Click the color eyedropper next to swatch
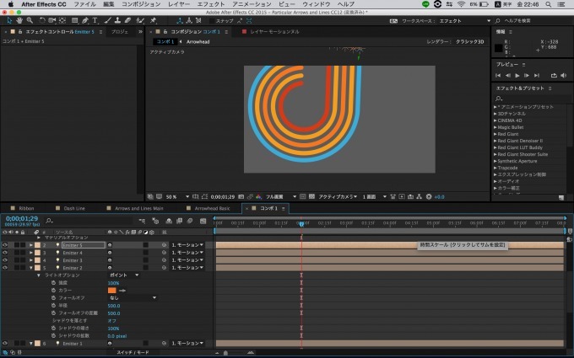 122,290
